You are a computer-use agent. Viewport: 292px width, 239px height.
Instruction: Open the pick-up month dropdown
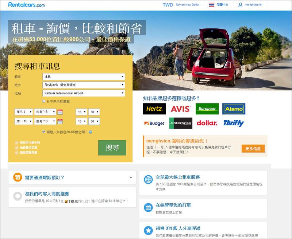(x=45, y=112)
